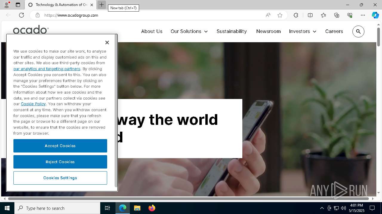Viewport: 382px width, 214px height.
Task: Click the taskbar search box
Action: (57, 208)
